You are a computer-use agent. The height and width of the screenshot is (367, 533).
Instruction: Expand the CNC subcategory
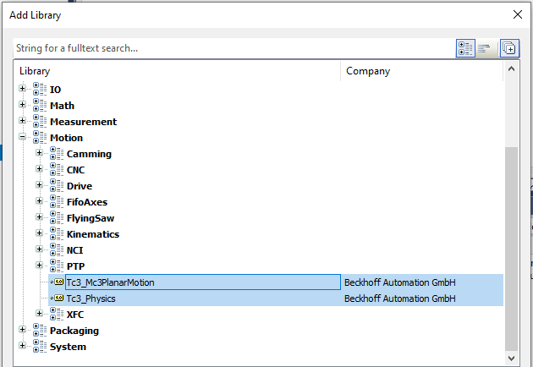click(x=39, y=168)
